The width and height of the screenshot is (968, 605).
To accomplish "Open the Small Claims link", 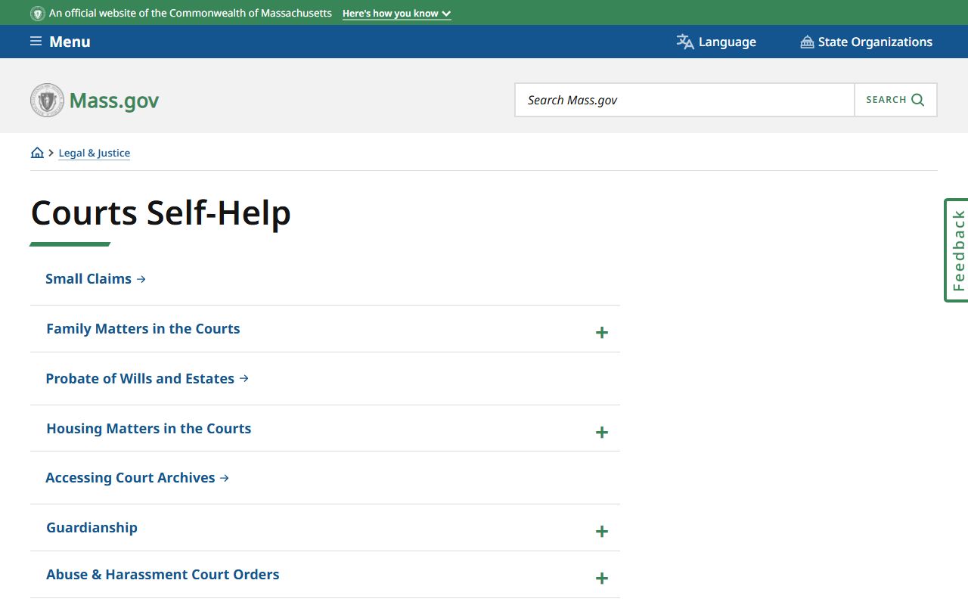I will click(95, 279).
